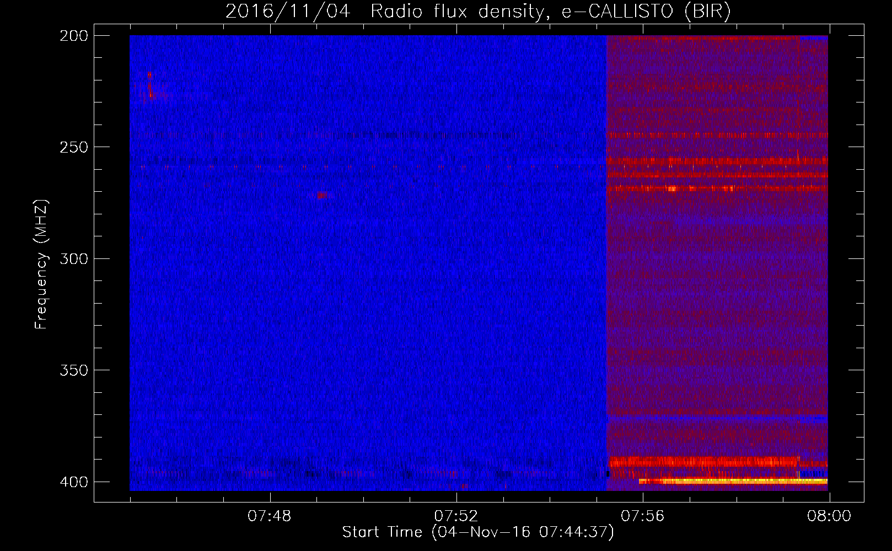Click the 07:52 time tick label
The height and width of the screenshot is (551, 892).
(456, 516)
